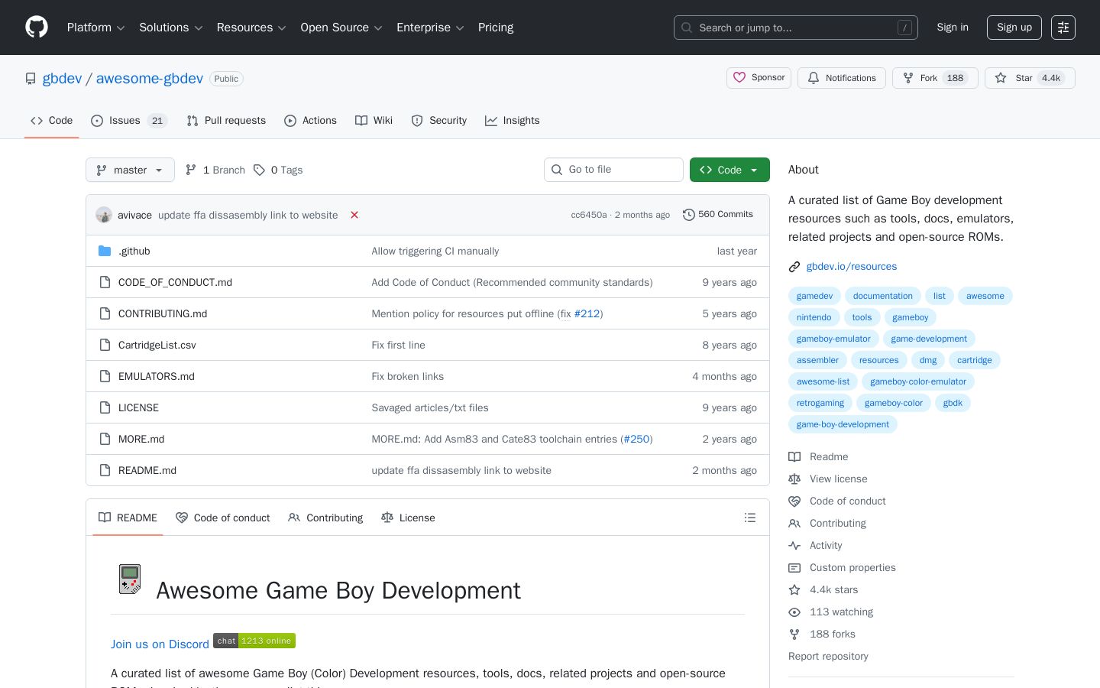The width and height of the screenshot is (1100, 688).
Task: Open the global navigation menu icon
Action: [1063, 28]
